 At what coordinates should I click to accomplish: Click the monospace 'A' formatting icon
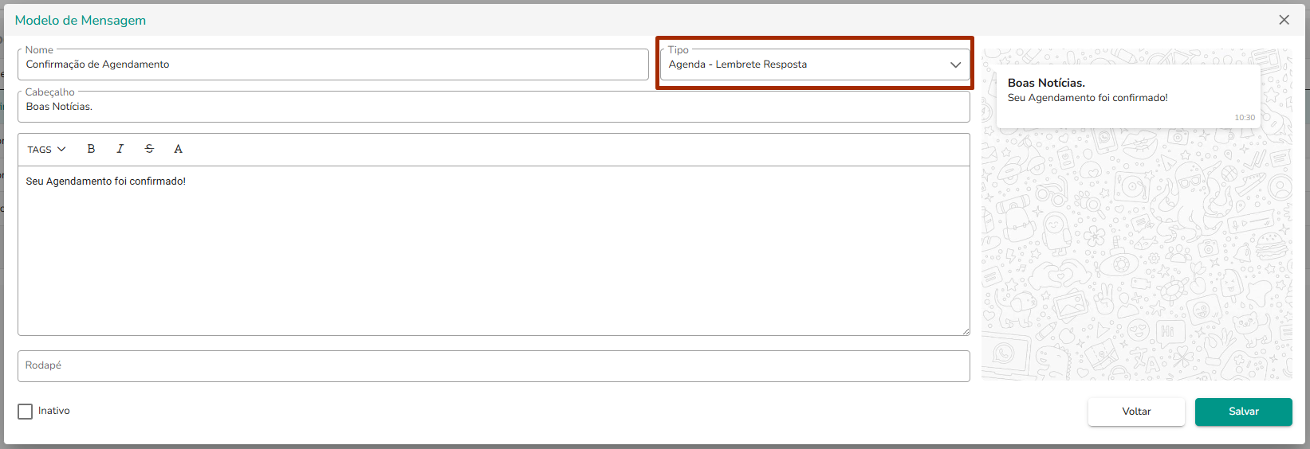click(x=178, y=149)
